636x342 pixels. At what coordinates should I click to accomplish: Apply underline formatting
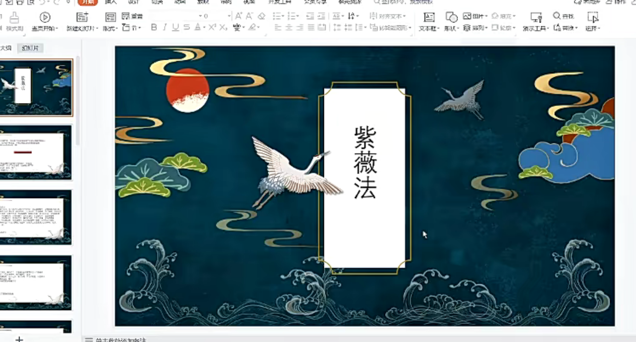coord(175,27)
